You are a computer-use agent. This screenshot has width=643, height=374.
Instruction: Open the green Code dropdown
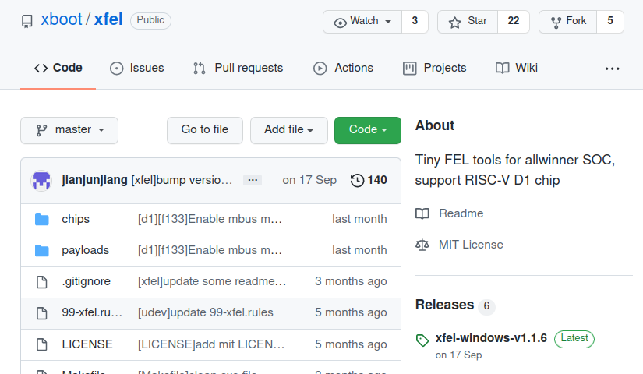[x=367, y=130]
